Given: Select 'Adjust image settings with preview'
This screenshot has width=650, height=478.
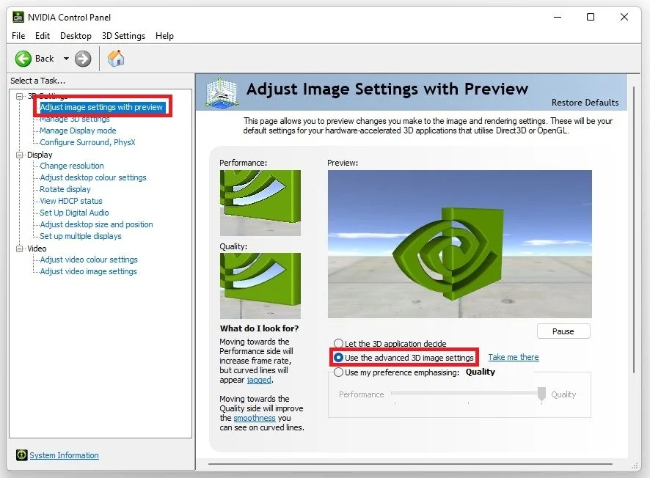Looking at the screenshot, I should [x=101, y=107].
